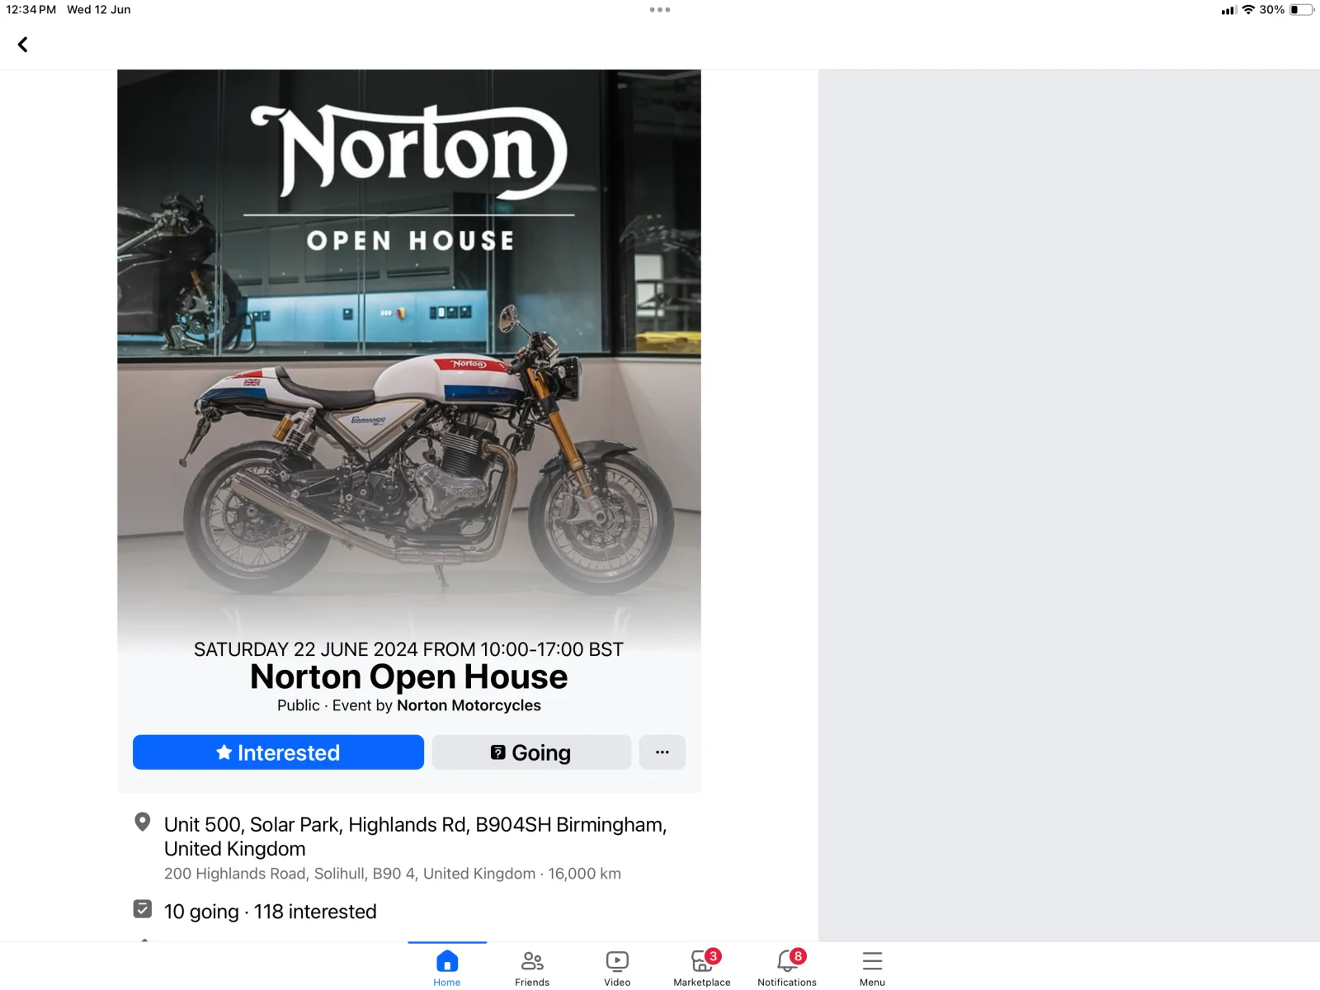Open the event address Unit 500 Solar Park
1320x990 pixels.
[415, 837]
